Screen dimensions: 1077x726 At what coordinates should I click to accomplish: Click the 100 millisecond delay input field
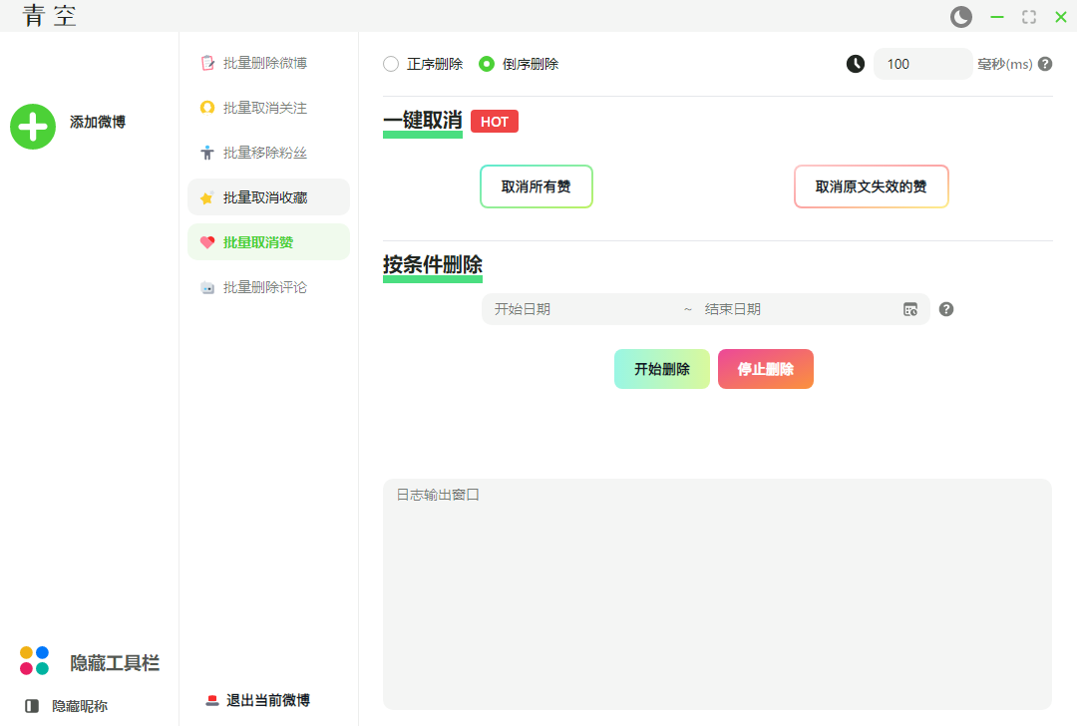921,64
